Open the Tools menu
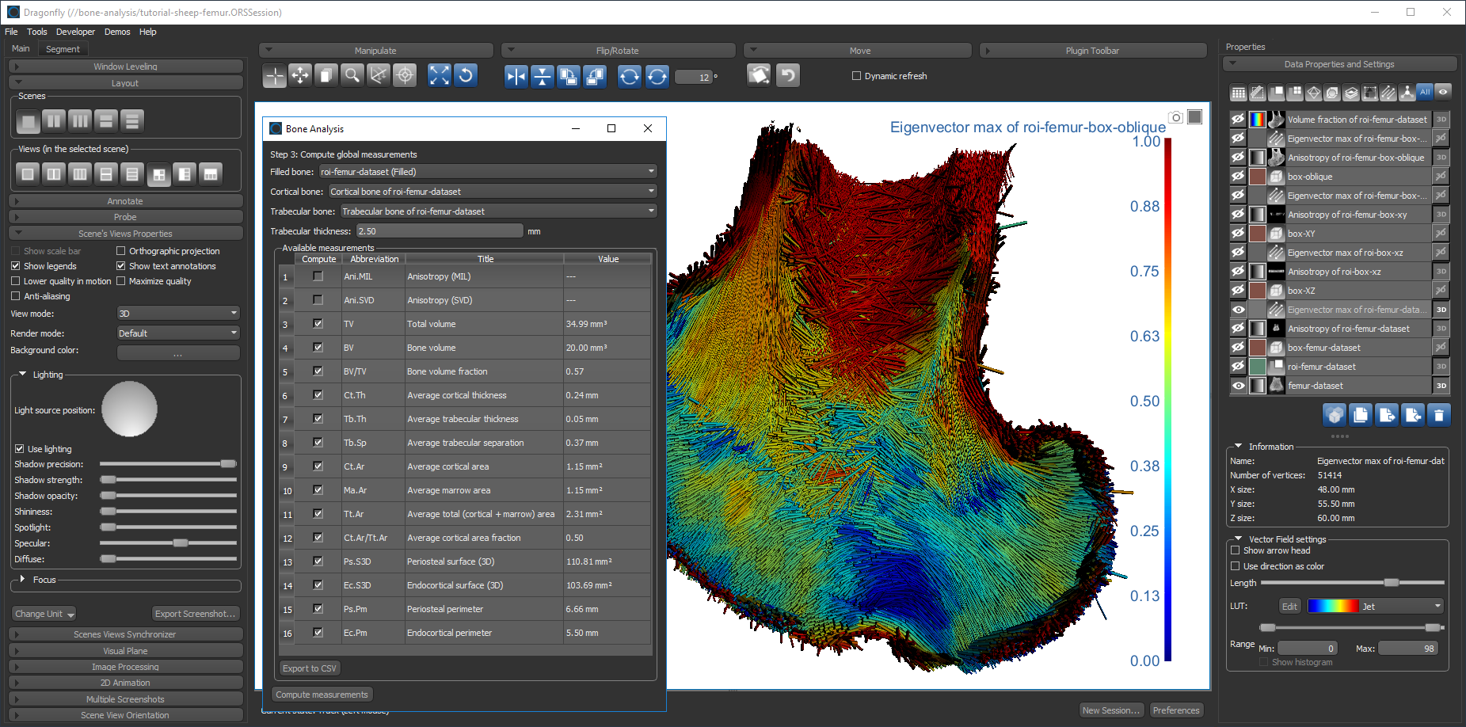This screenshot has height=727, width=1466. coord(36,32)
